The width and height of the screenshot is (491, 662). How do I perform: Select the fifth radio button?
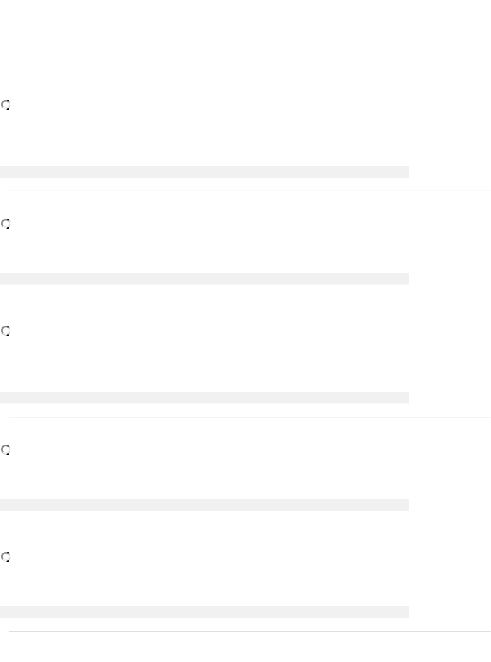tap(6, 557)
